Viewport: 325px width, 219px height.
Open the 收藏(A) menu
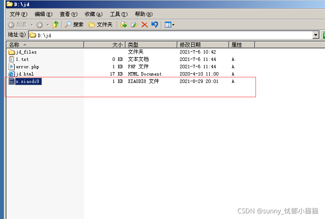point(94,14)
